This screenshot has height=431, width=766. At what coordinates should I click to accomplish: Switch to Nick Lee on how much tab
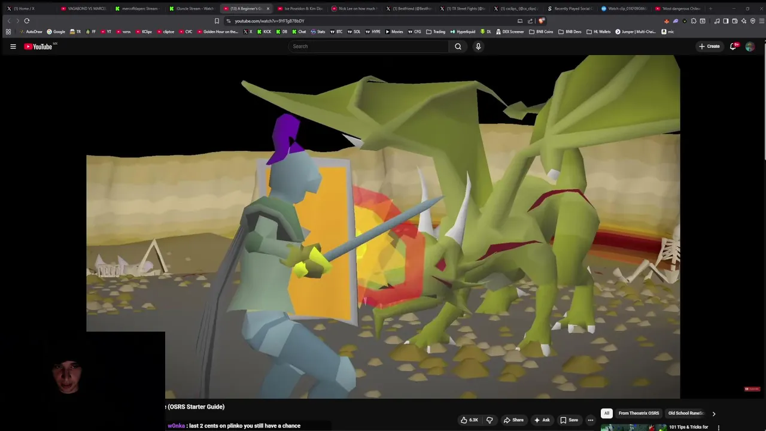[x=354, y=8]
